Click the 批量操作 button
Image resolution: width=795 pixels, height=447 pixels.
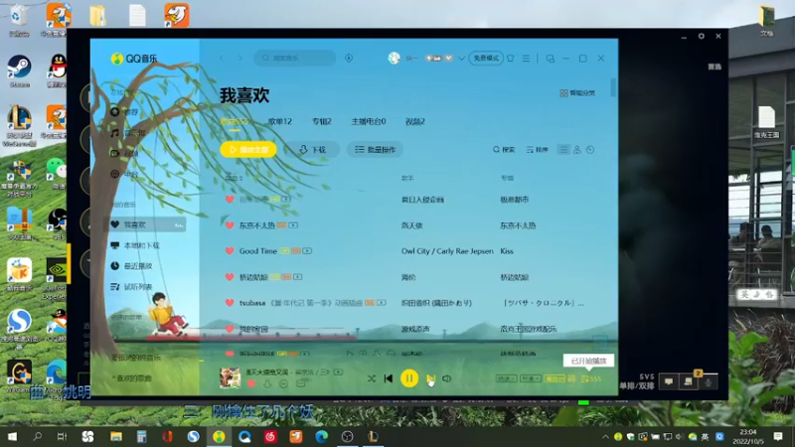[x=376, y=150]
